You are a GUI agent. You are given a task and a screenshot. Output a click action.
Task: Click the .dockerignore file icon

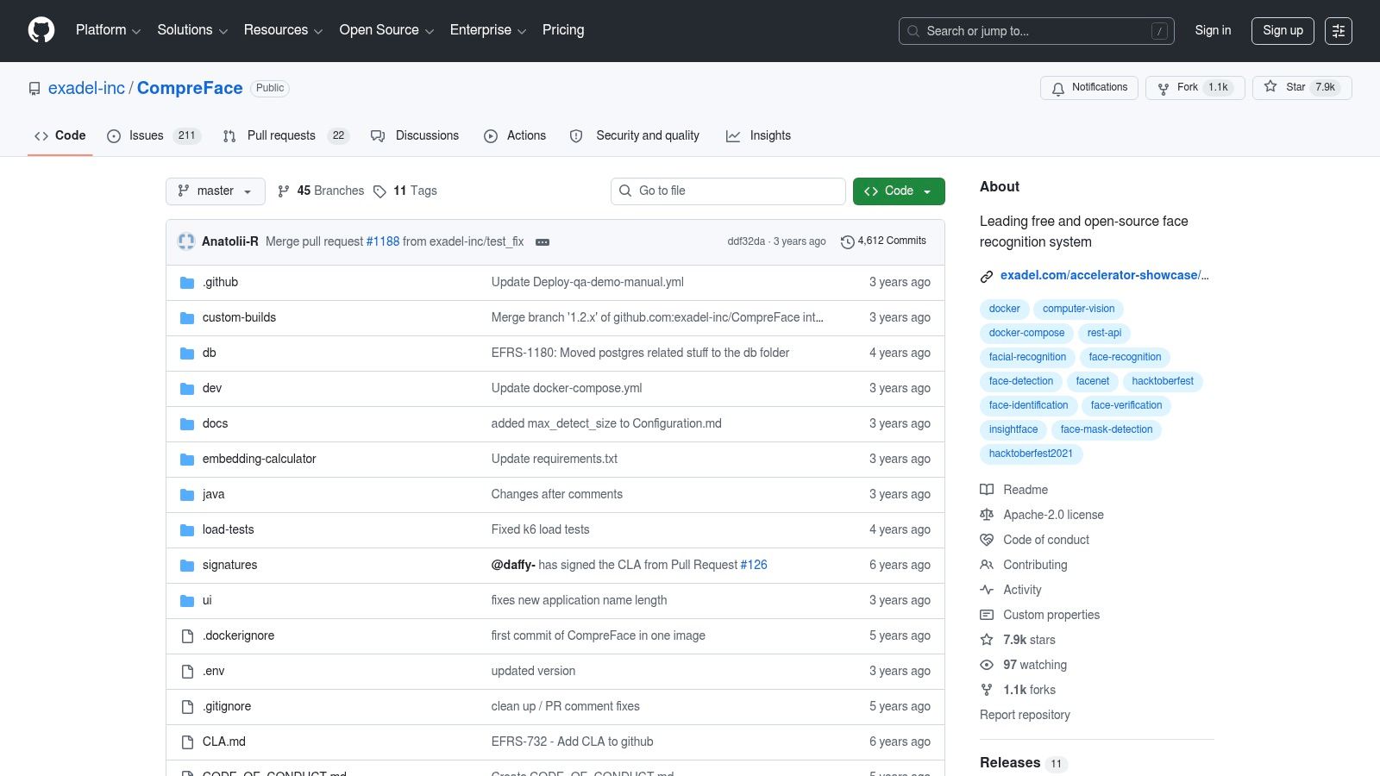[x=187, y=636]
